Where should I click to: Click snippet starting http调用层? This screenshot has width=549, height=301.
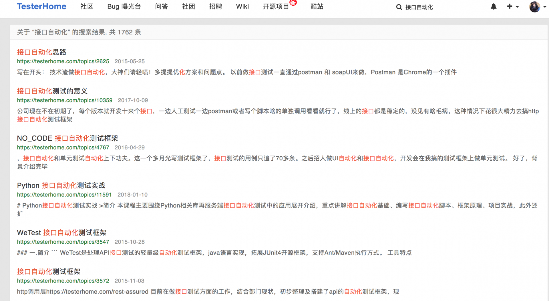pos(208,292)
